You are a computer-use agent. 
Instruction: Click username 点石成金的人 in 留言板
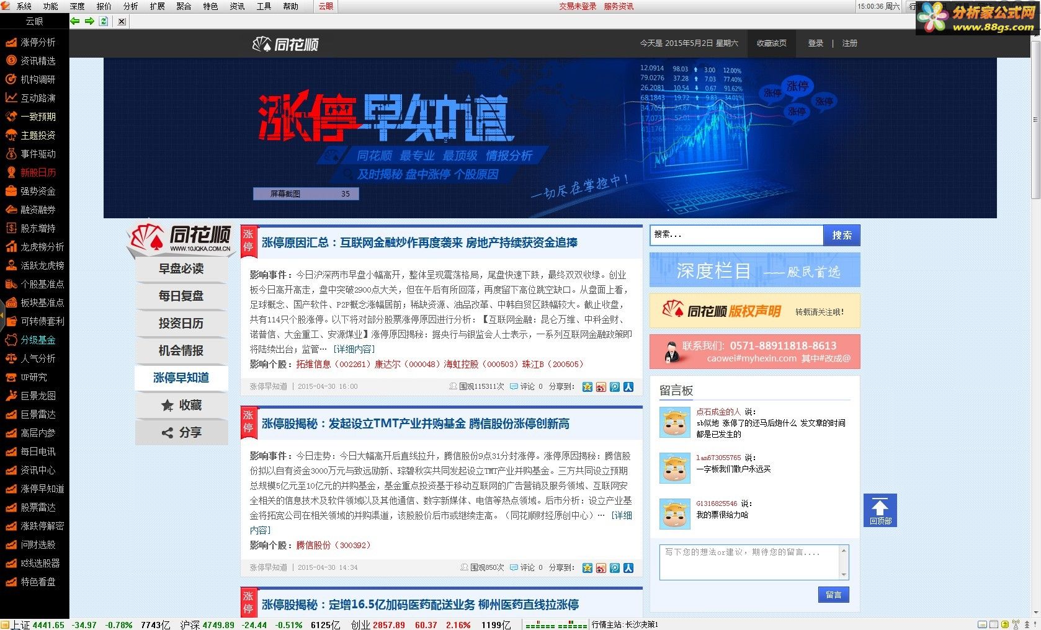718,412
